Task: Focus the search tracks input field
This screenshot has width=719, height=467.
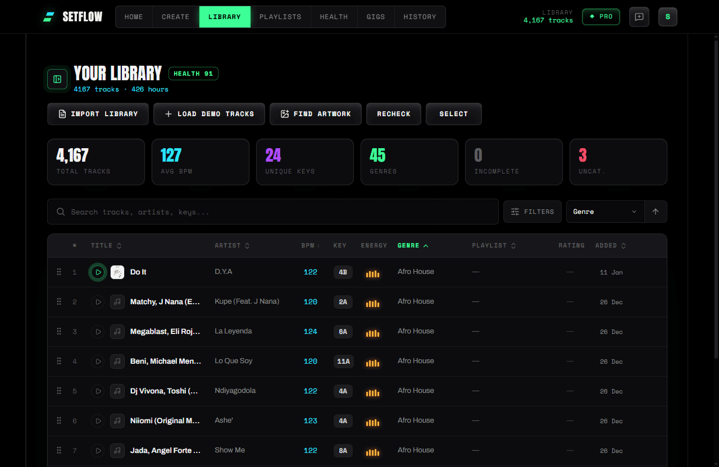Action: [x=273, y=212]
